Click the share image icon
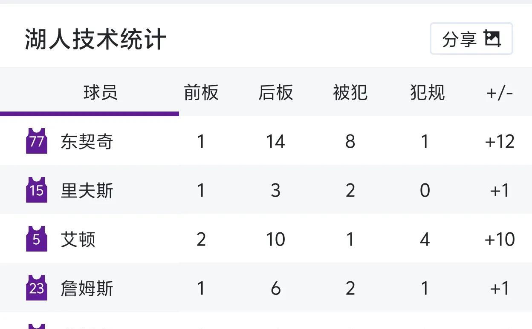Viewport: 532px width, 329px height. 492,39
